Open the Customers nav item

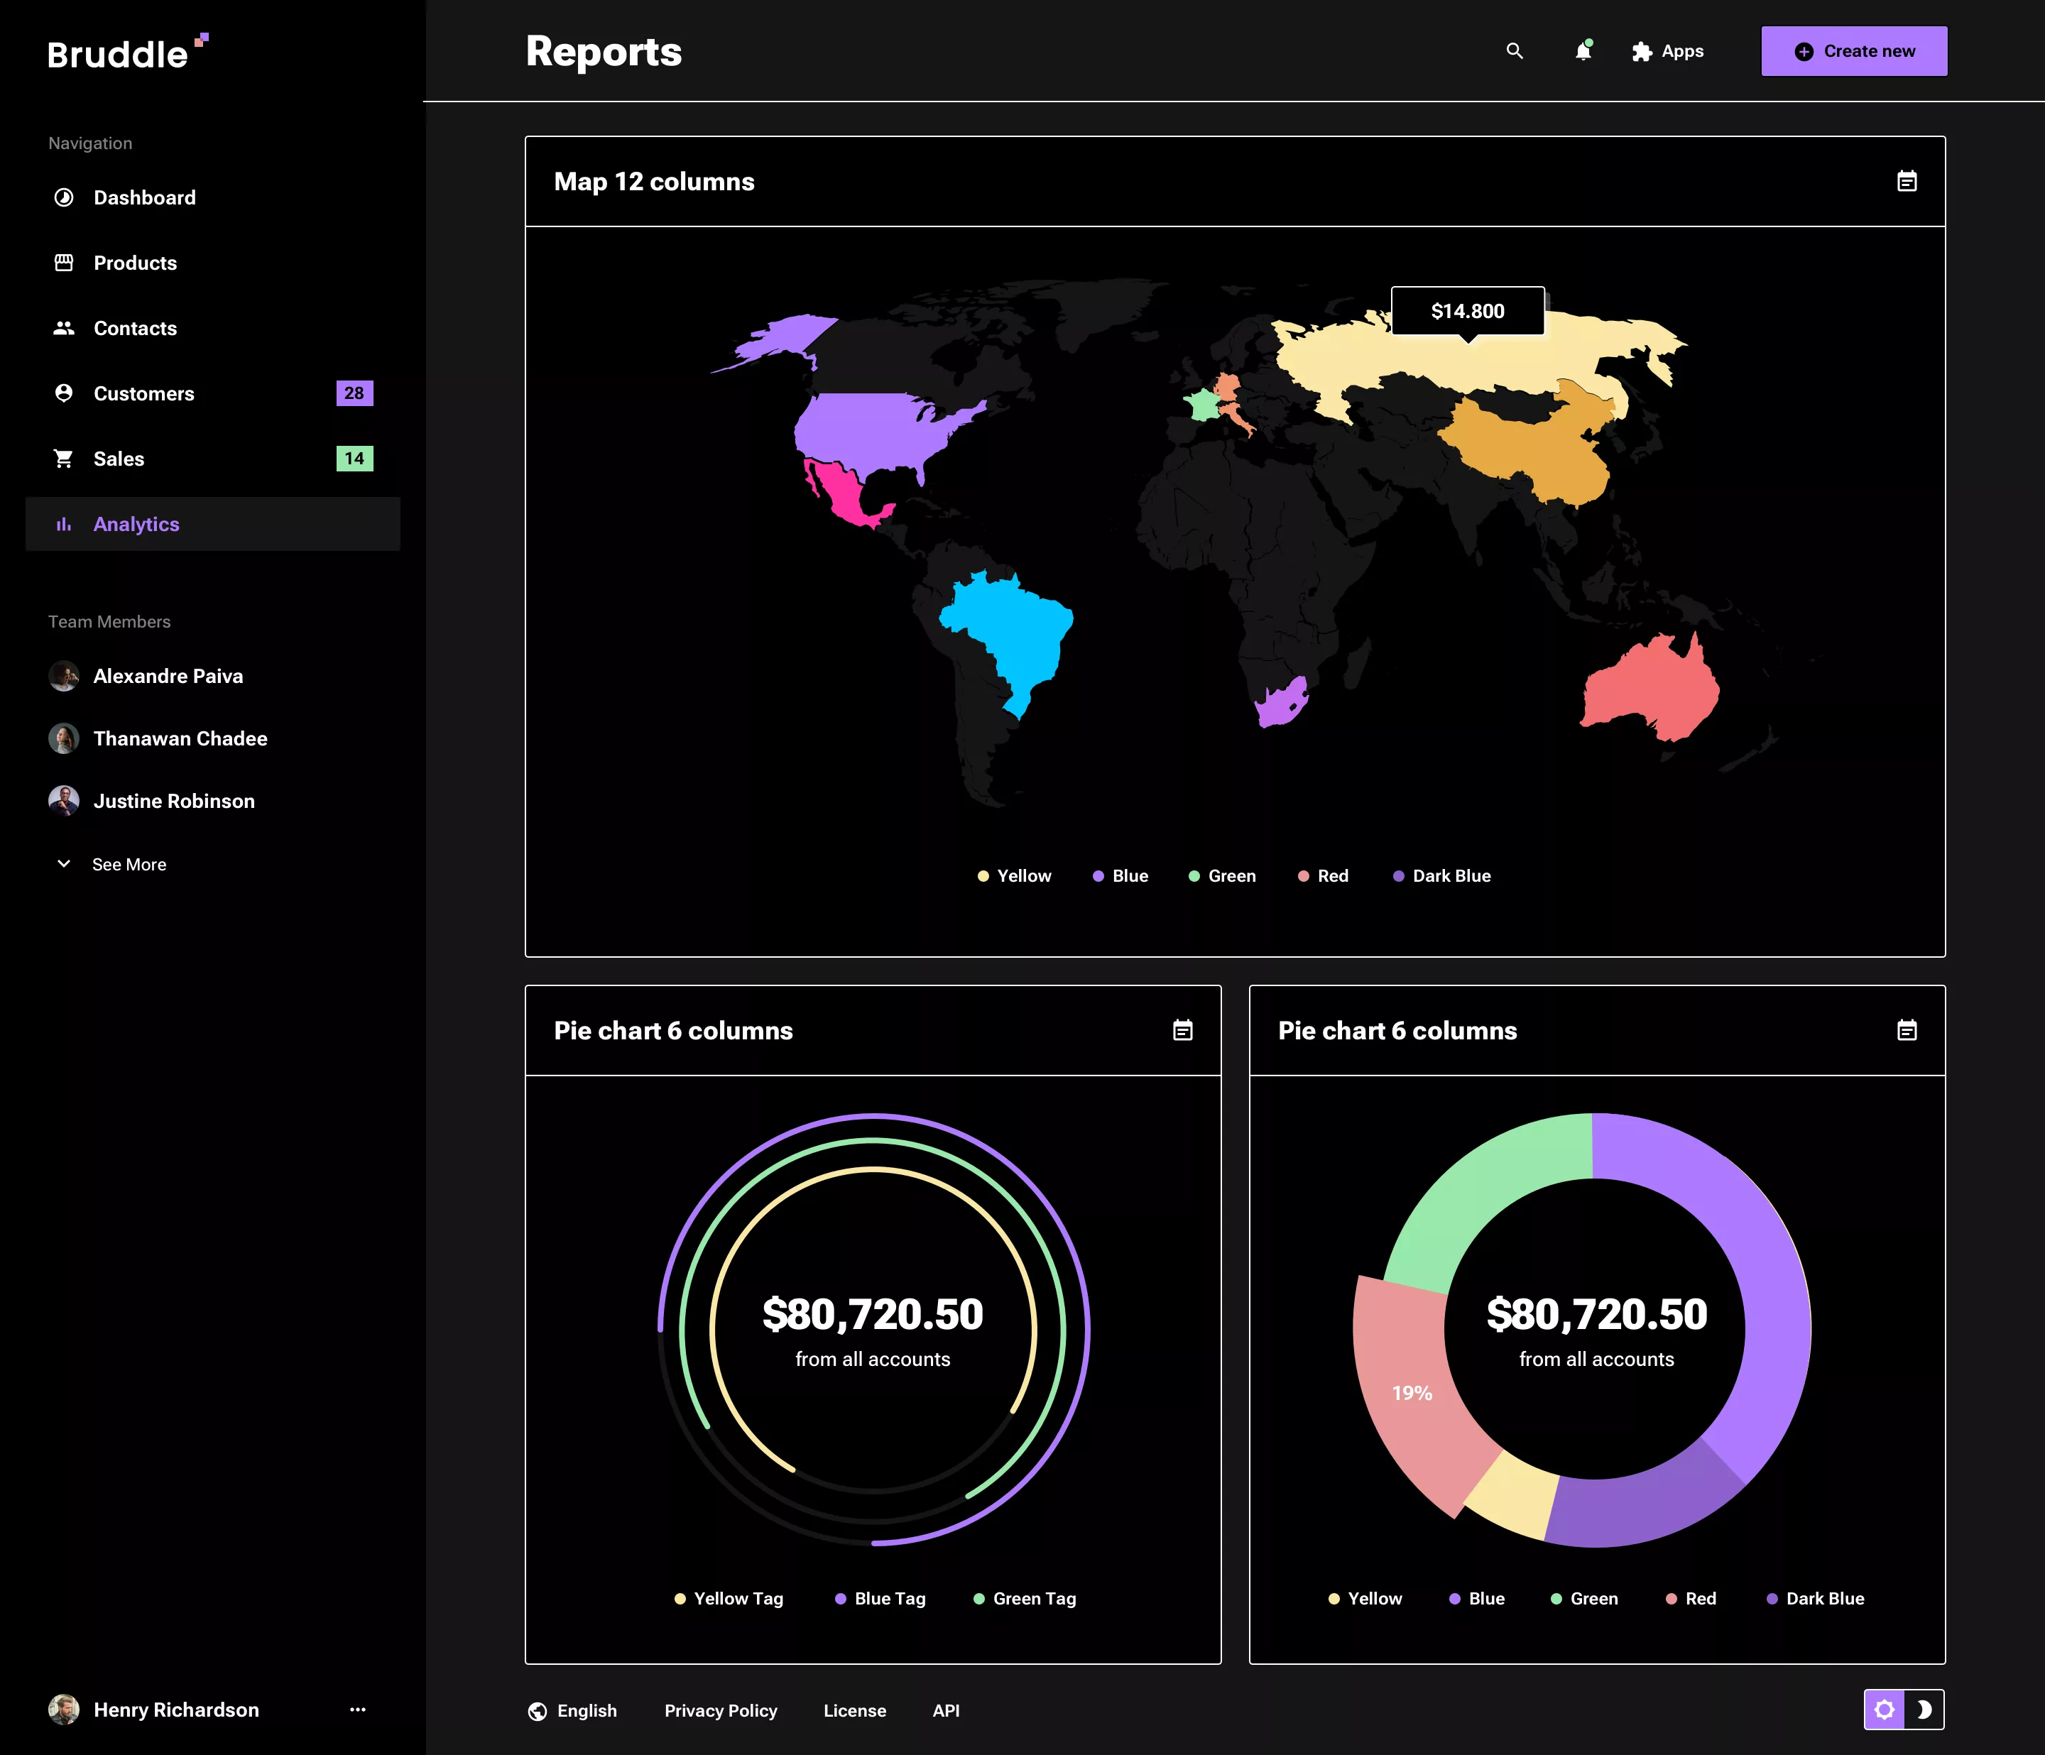[144, 394]
